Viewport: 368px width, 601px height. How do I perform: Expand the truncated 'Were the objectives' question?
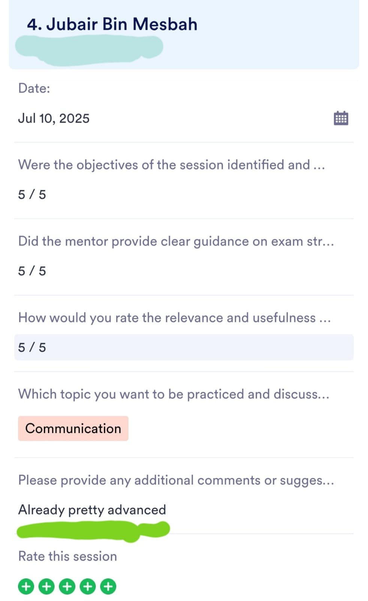[171, 165]
